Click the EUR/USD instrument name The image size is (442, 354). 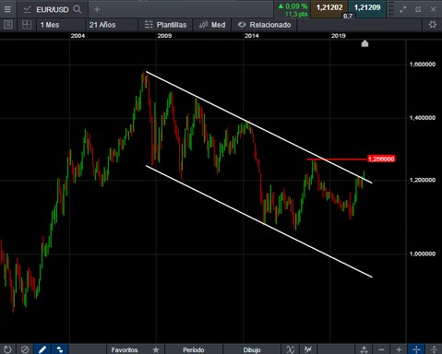coord(53,9)
